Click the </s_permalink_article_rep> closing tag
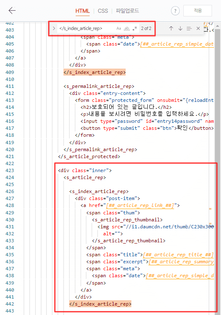Image resolution: width=221 pixels, height=315 pixels. point(100,149)
